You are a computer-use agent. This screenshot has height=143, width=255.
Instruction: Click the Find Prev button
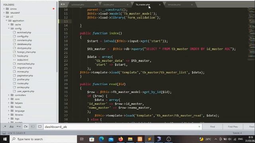click(x=233, y=127)
